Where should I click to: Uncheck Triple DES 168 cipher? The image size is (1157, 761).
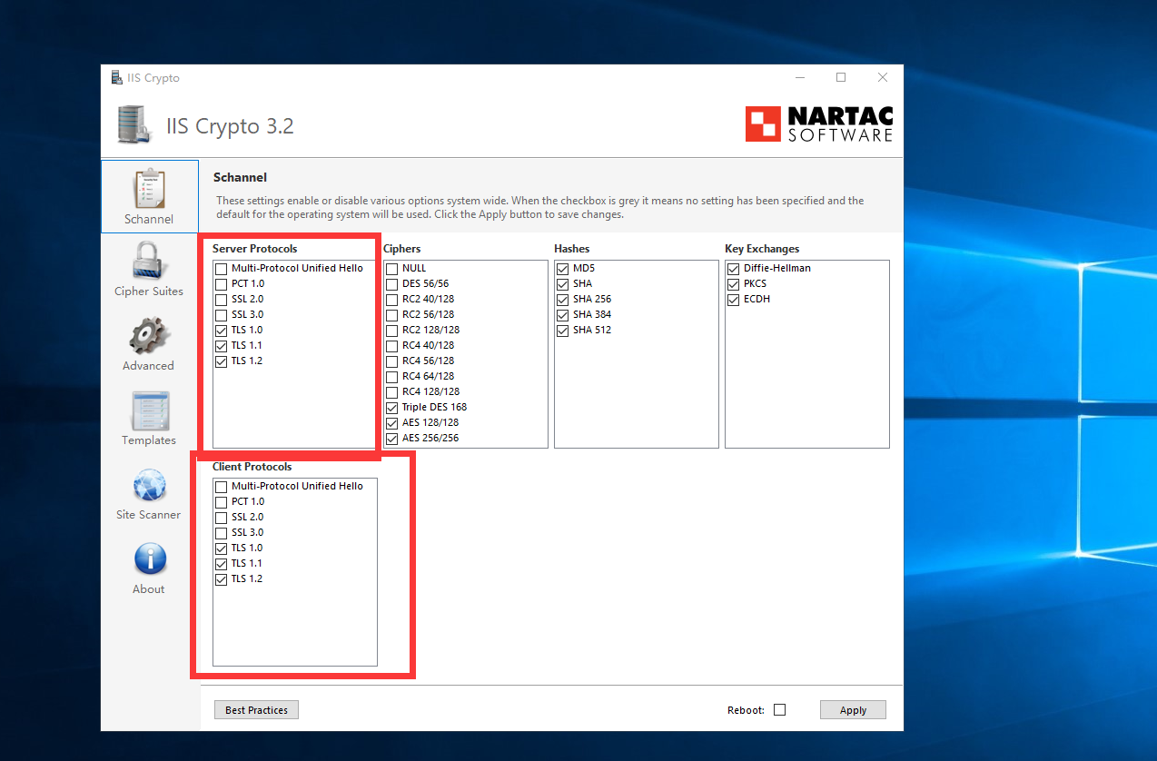coord(392,408)
